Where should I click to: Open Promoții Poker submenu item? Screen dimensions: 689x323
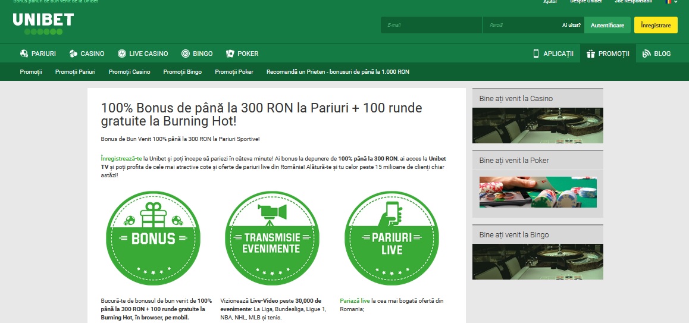coord(234,71)
